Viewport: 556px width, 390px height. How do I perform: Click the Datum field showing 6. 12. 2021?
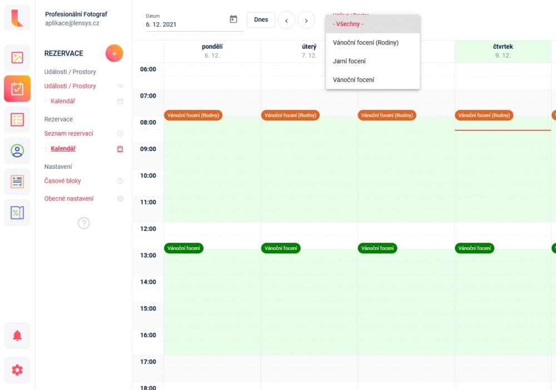(x=194, y=21)
